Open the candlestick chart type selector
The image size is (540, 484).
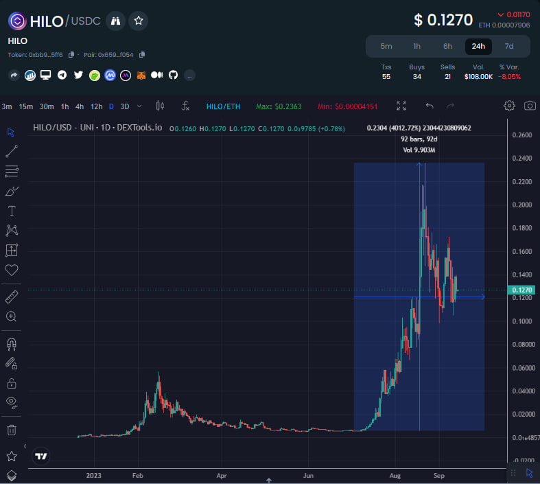click(160, 106)
